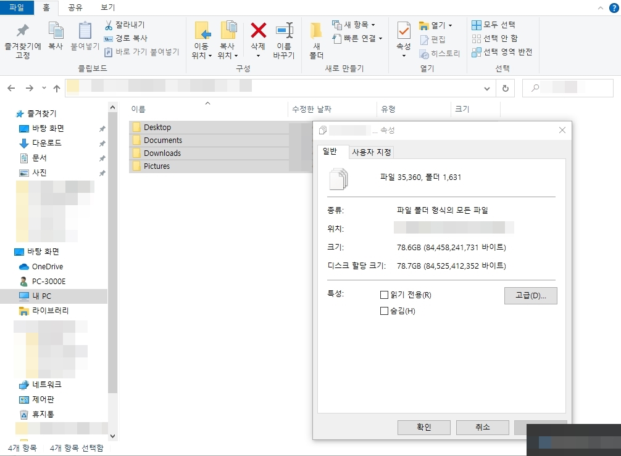Select the Desktop folder

[157, 128]
